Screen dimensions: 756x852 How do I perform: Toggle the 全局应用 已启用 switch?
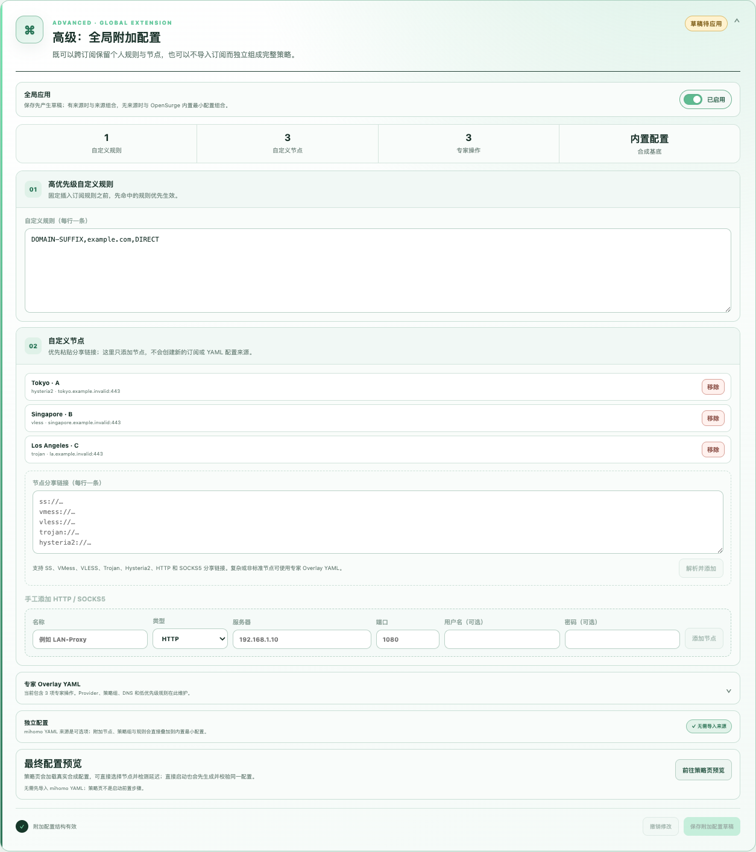point(705,99)
